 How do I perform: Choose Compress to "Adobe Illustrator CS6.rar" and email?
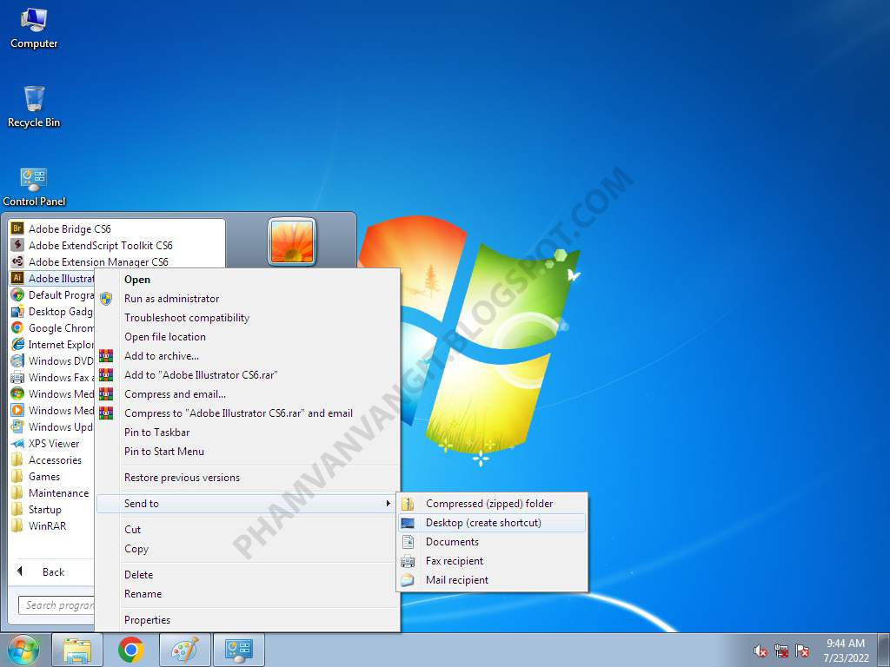tap(248, 413)
